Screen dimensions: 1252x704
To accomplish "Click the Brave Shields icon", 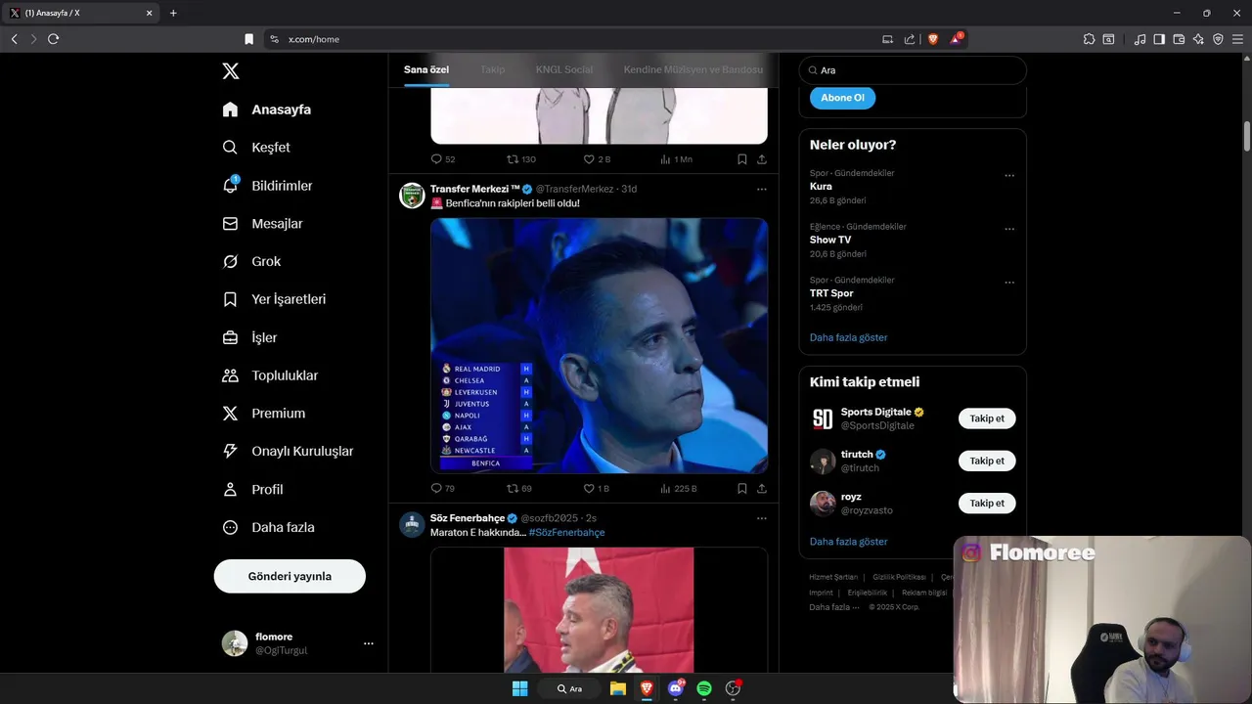I will (x=933, y=39).
